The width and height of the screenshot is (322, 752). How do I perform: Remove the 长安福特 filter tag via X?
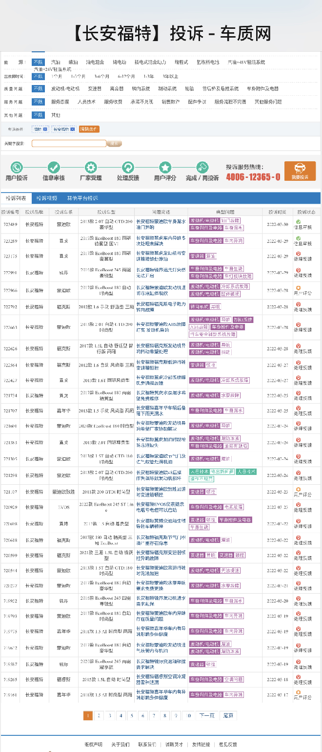pos(73,129)
